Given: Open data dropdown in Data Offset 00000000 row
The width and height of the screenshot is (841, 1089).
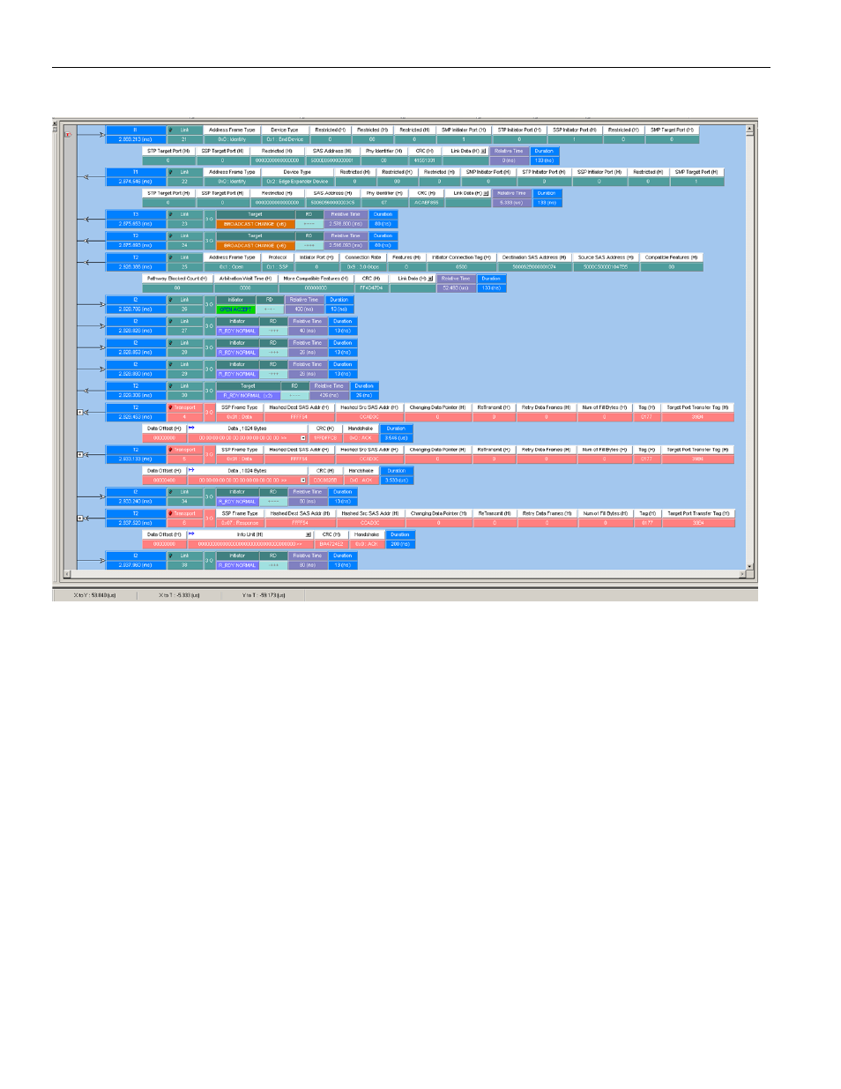Looking at the screenshot, I should tap(303, 438).
